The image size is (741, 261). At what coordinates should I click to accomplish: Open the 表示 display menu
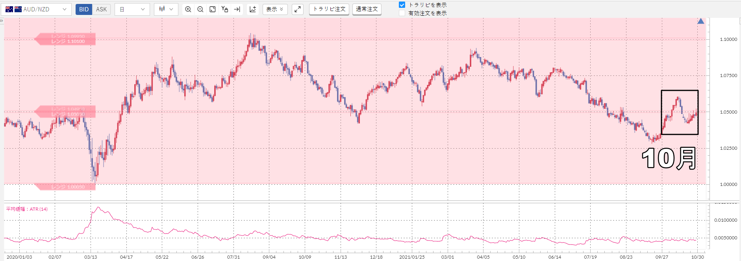click(275, 9)
